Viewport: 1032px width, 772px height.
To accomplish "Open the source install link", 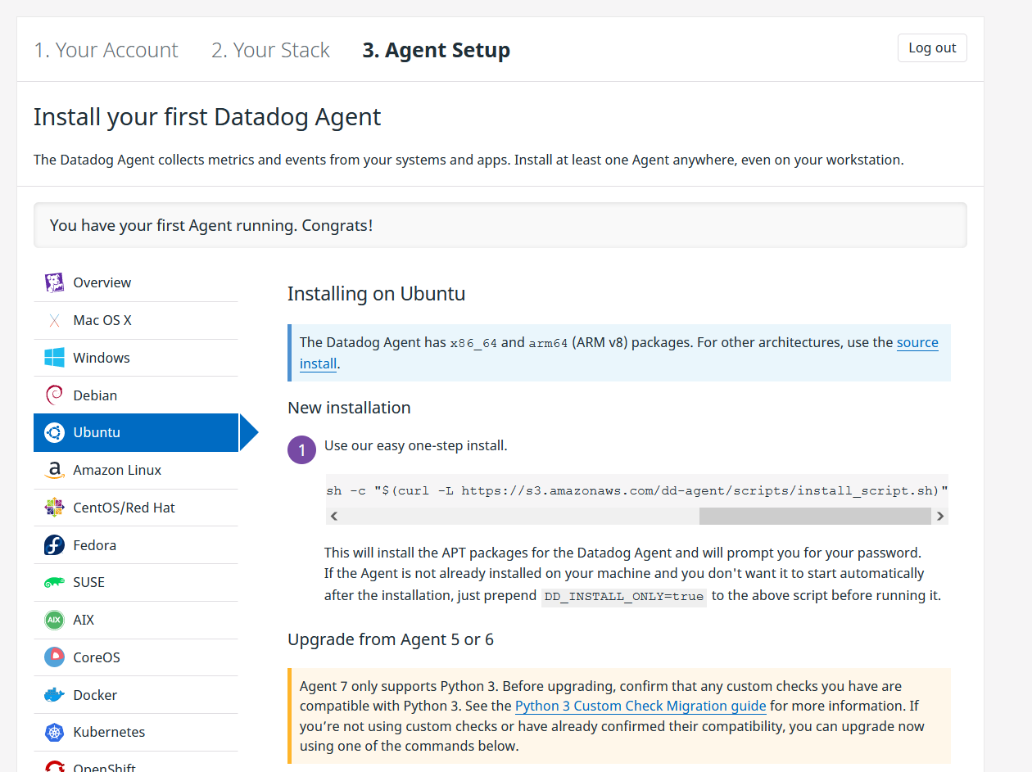I will 917,342.
